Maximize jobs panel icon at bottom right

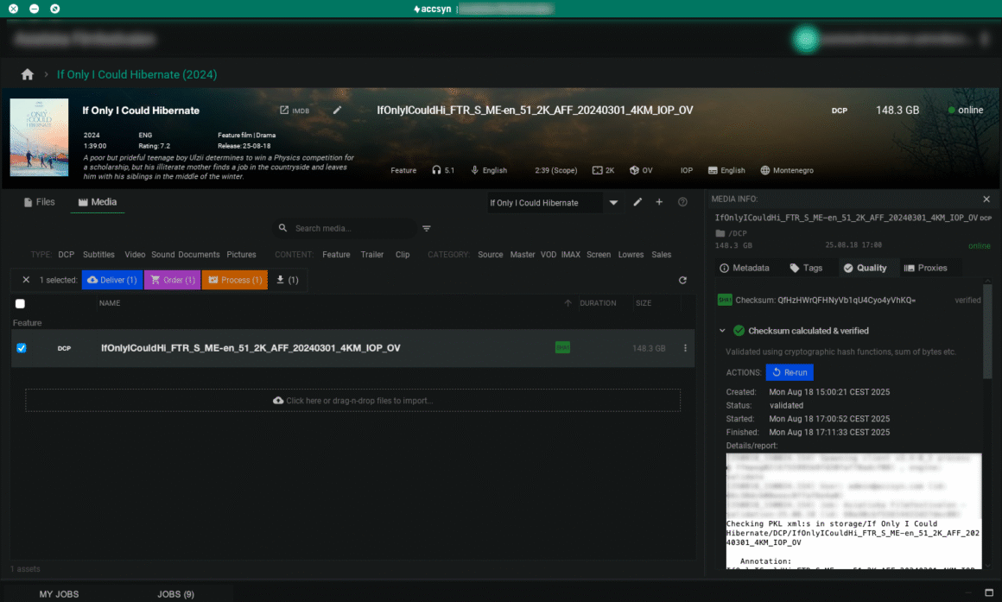(x=988, y=592)
